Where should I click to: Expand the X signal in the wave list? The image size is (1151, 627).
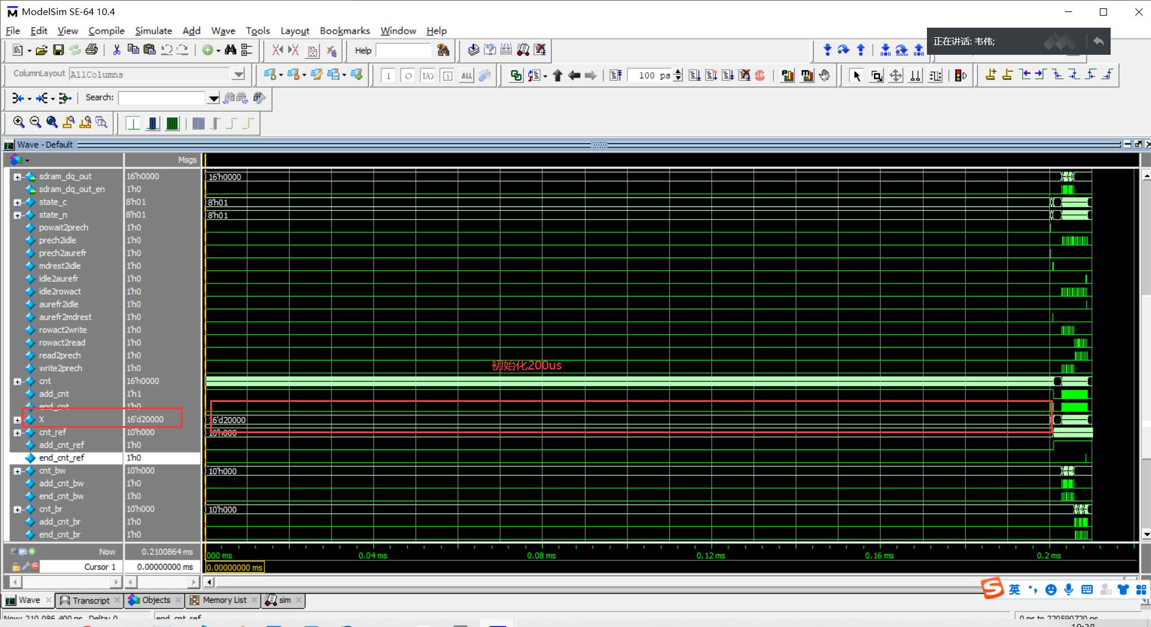16,419
